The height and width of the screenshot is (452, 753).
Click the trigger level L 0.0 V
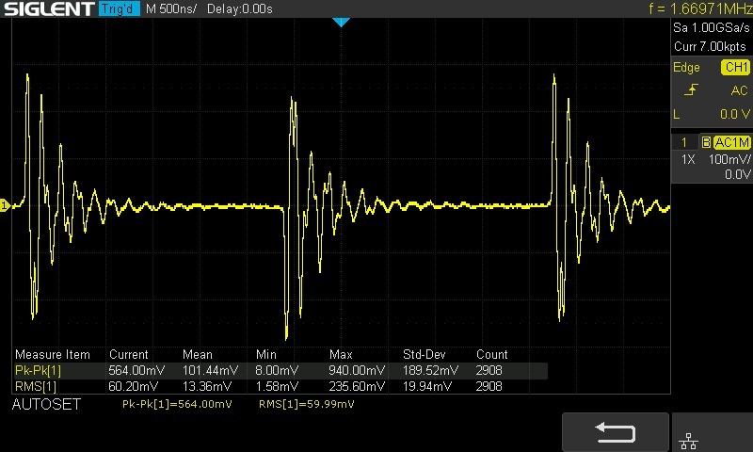click(712, 114)
